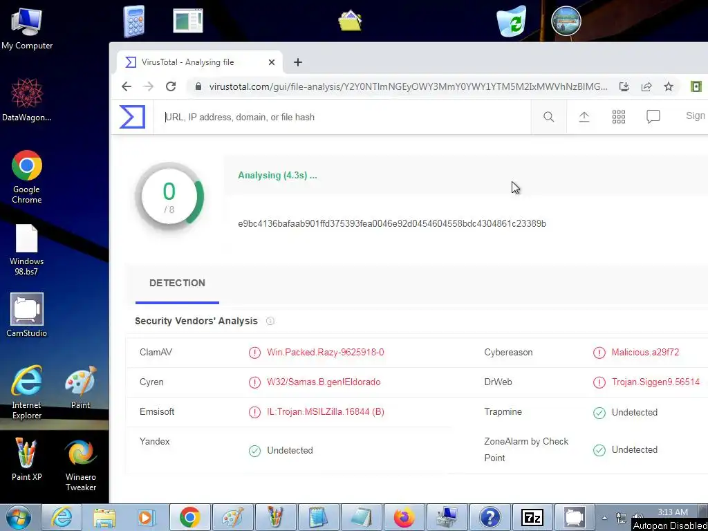The image size is (708, 531).
Task: Open Windows Media Player from the taskbar
Action: click(x=147, y=517)
